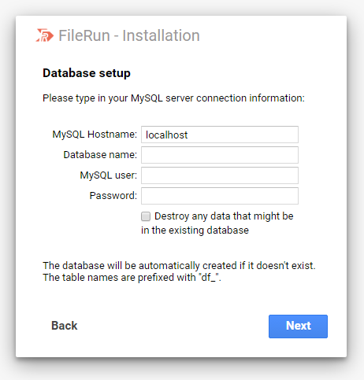Click the 'localhost' text in the hostname field
The width and height of the screenshot is (364, 380).
[166, 135]
